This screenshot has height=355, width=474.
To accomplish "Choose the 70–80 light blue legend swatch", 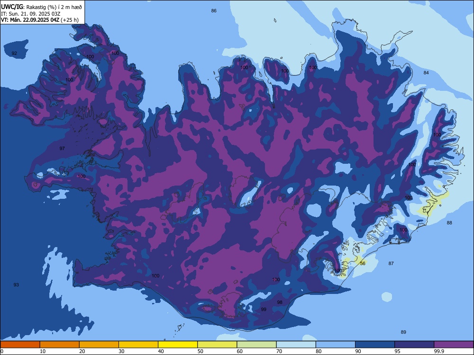I will tap(296, 345).
